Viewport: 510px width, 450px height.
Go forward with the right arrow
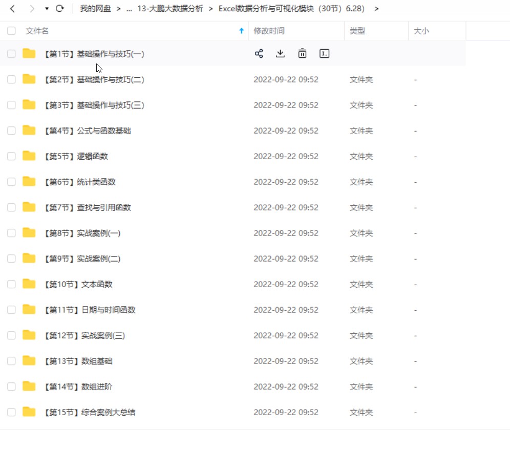[32, 9]
